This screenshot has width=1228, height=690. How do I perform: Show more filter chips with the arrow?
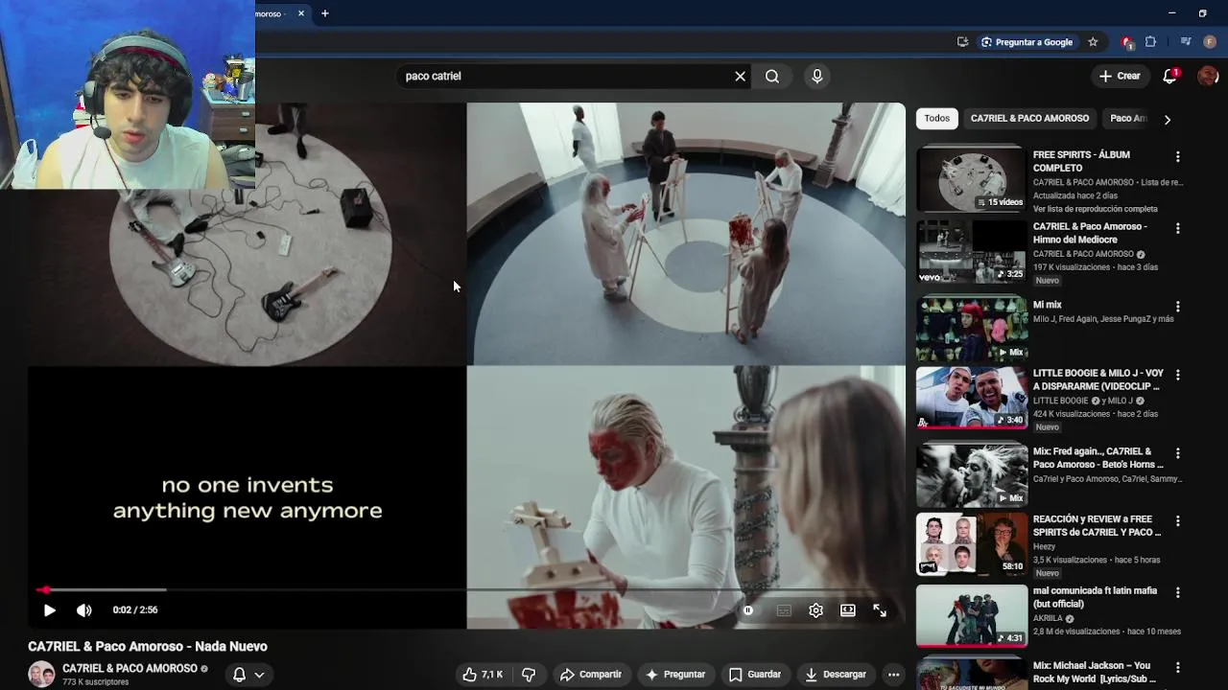(x=1167, y=120)
